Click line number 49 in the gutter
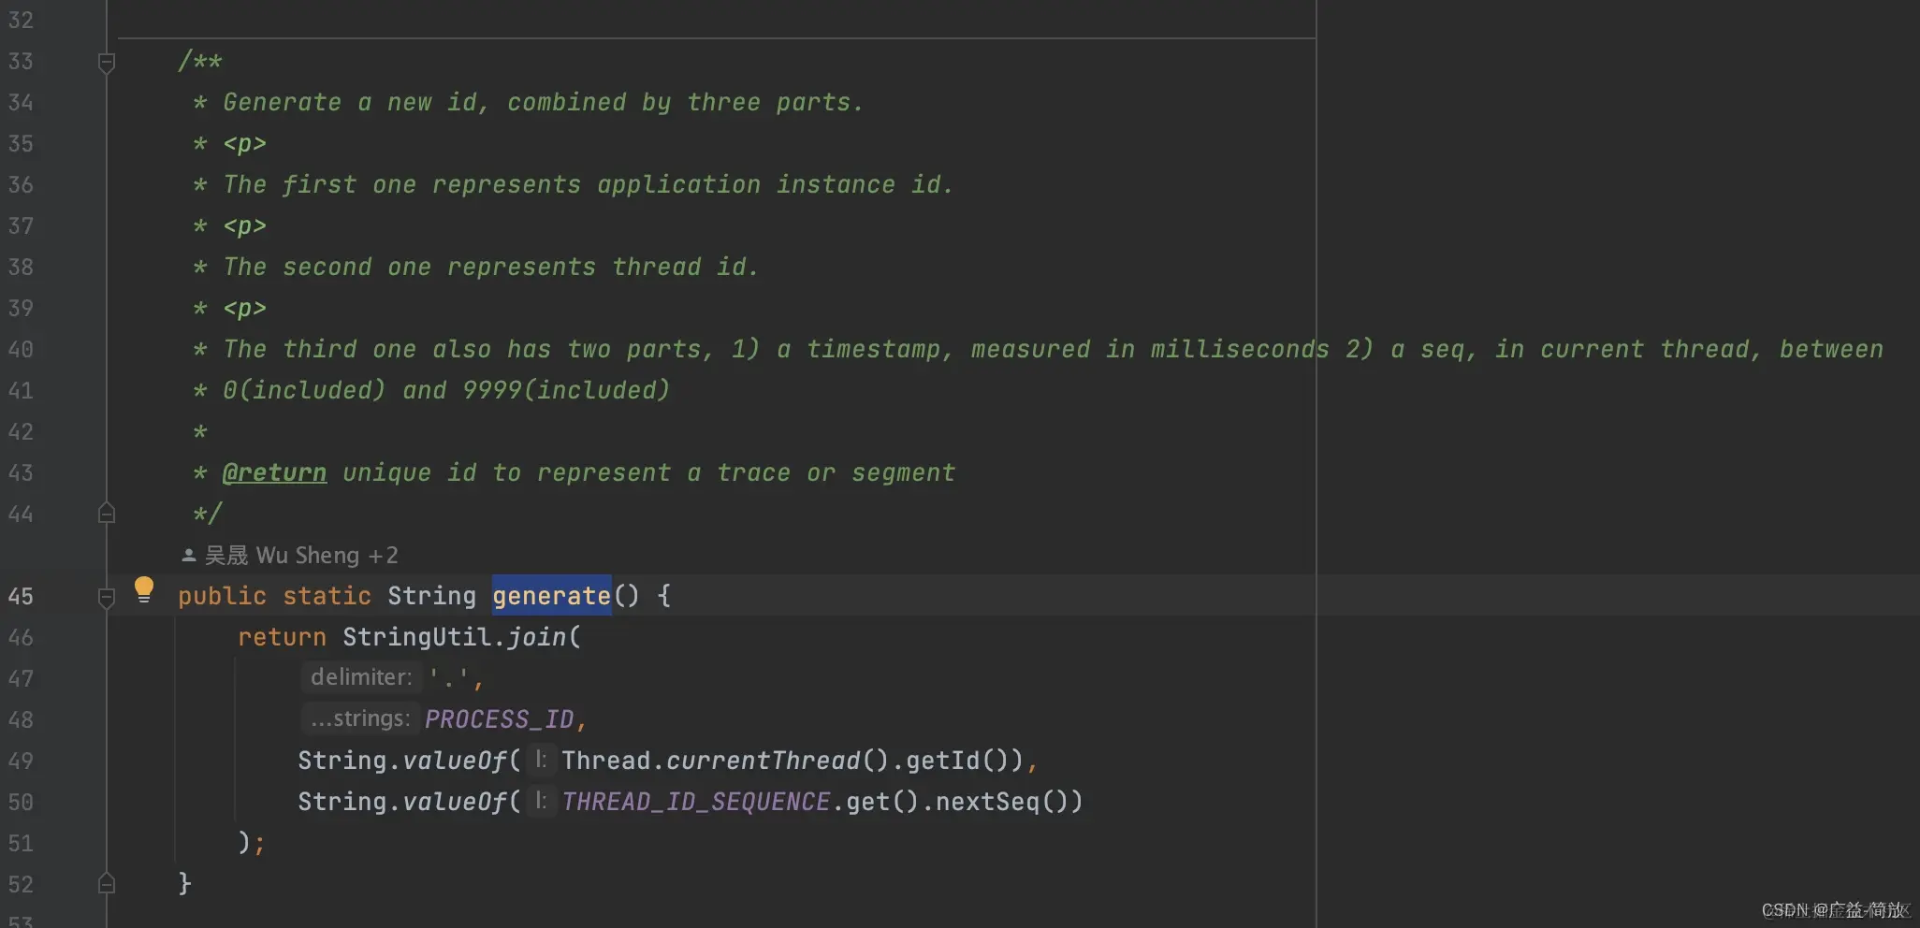 click(x=21, y=761)
